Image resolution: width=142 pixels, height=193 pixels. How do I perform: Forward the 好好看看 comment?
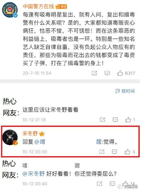pos(99,184)
